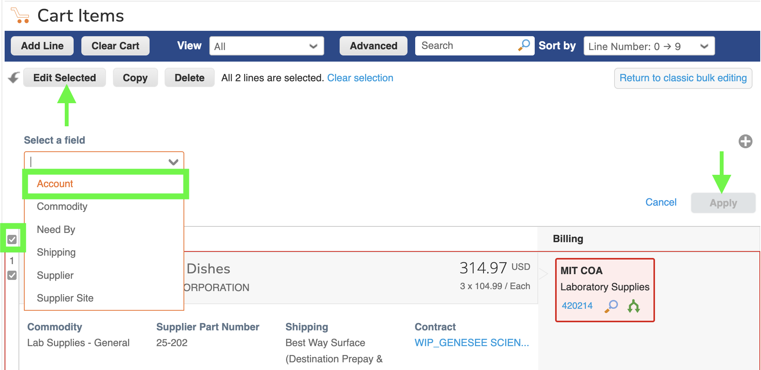
Task: Click the search magnifier icon in toolbar
Action: click(x=524, y=45)
